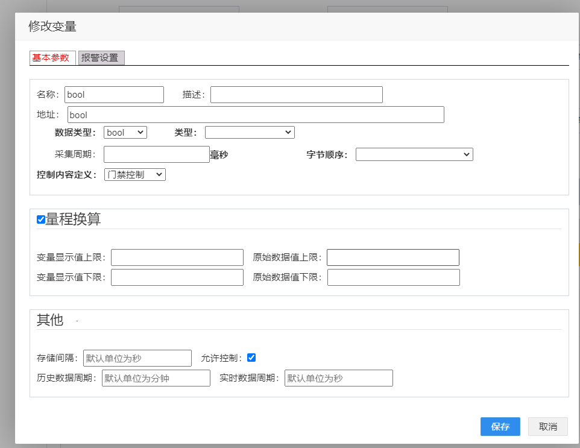The image size is (580, 448).
Task: Uncheck the 量程换算 checkbox
Action: click(x=41, y=219)
